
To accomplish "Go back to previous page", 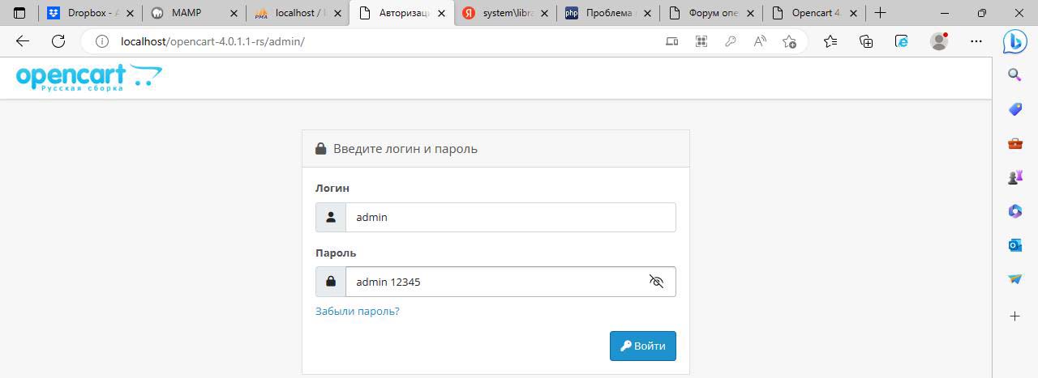I will 23,41.
